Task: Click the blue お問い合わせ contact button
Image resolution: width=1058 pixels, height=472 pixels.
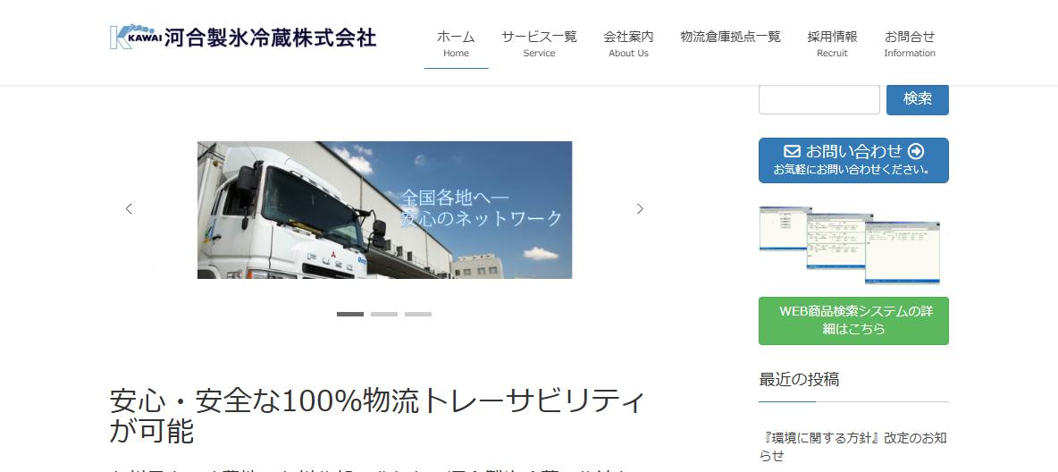Action: (853, 160)
